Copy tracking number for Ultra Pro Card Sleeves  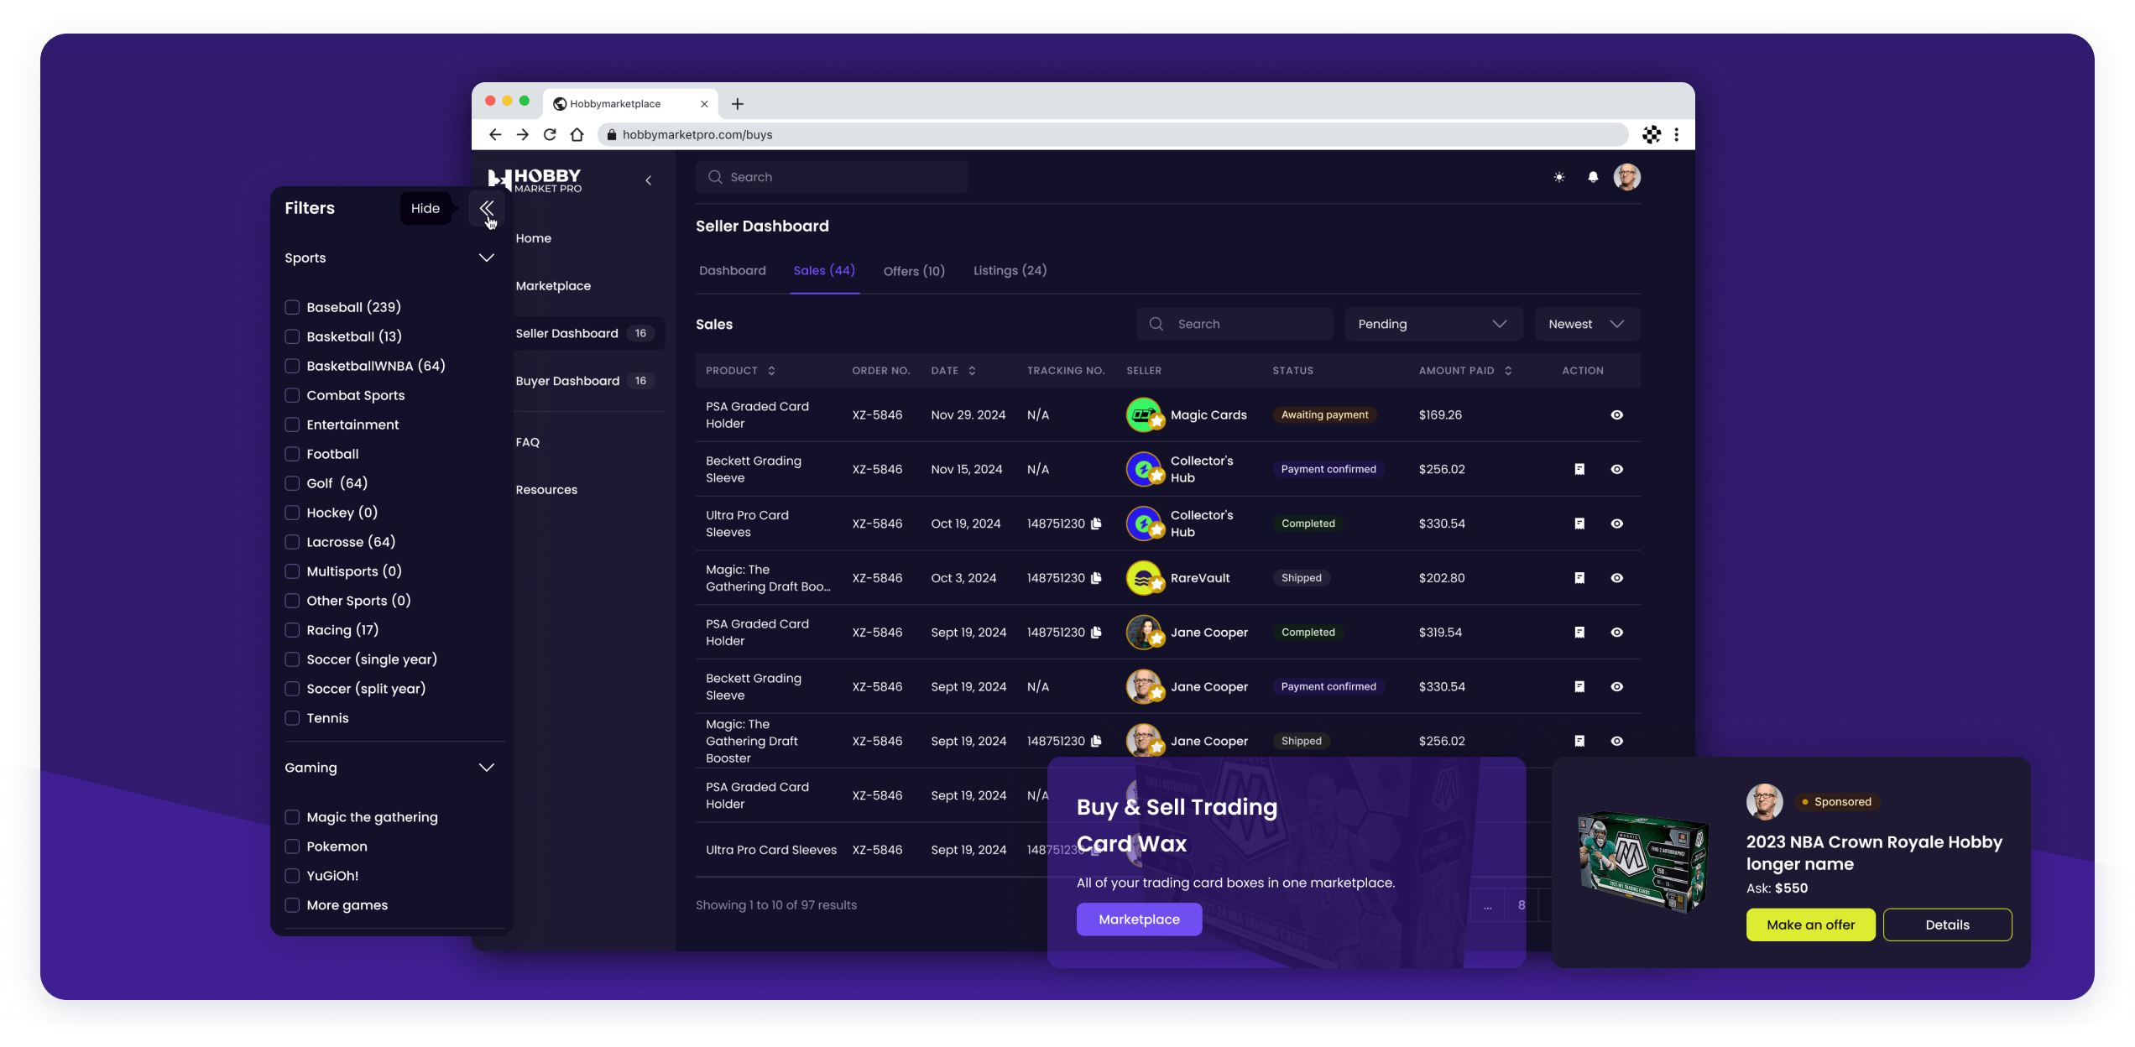[x=1096, y=523]
